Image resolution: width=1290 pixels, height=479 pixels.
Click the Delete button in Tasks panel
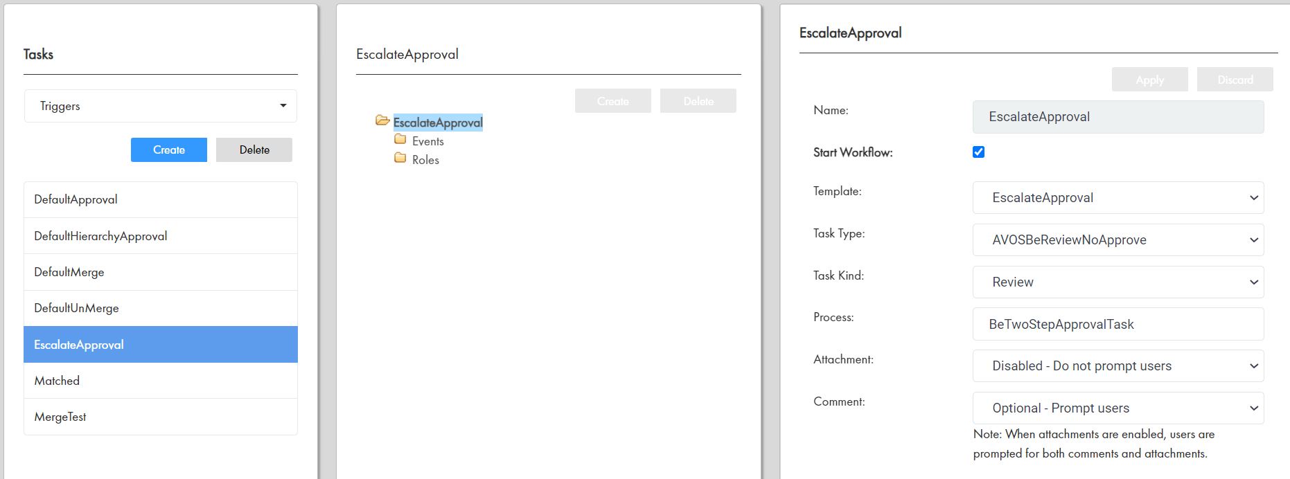(254, 150)
